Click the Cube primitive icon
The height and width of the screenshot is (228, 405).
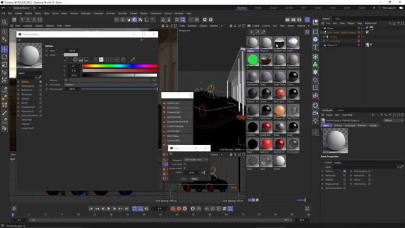point(315,39)
